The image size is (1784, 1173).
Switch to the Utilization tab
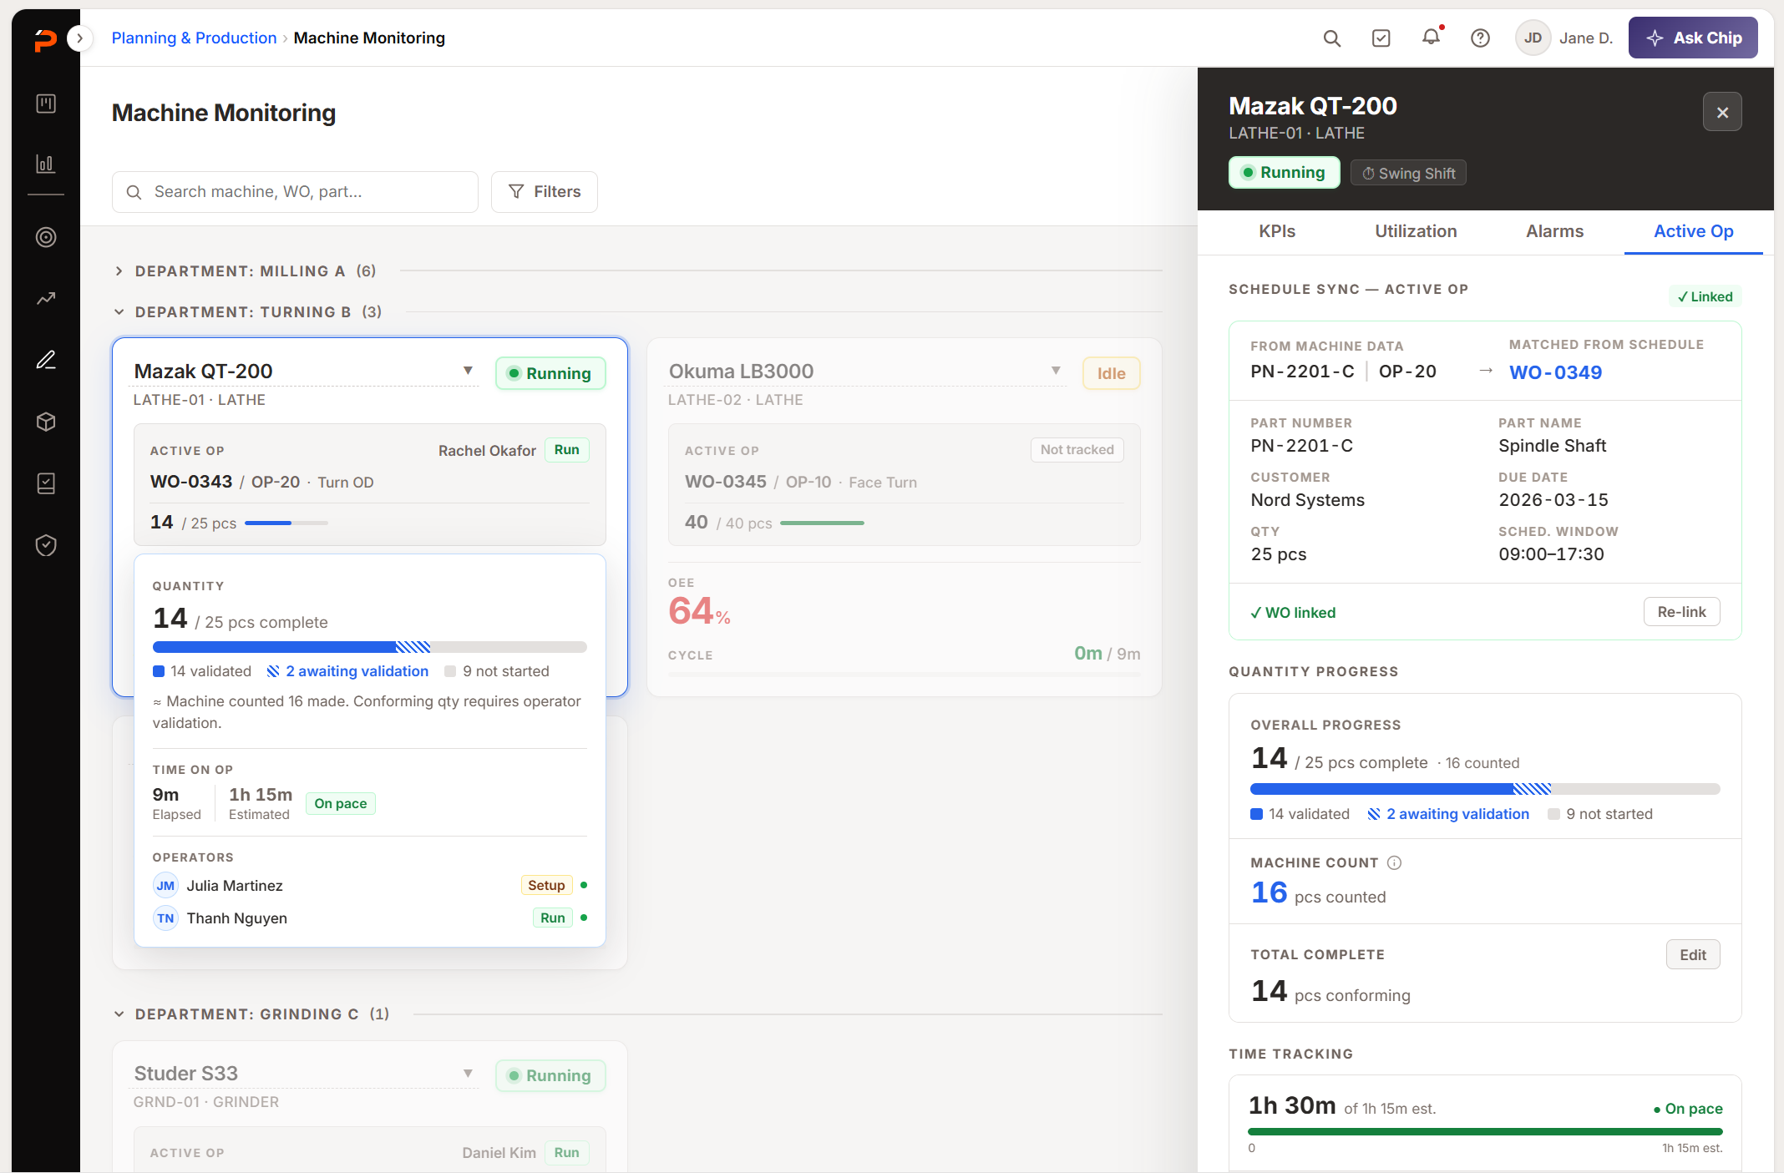[1416, 231]
